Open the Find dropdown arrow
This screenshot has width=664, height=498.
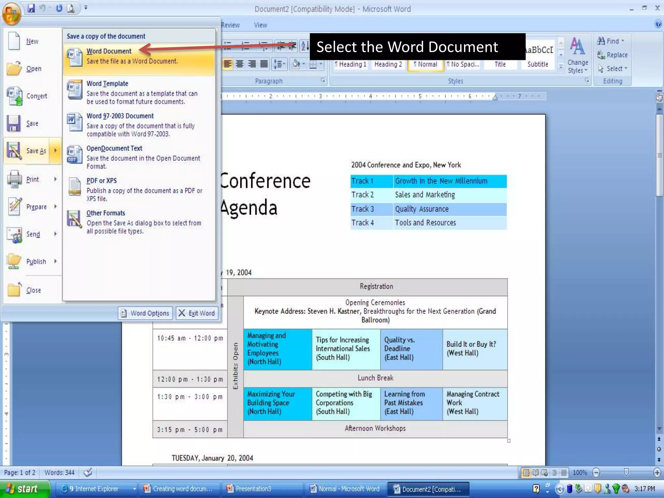coord(622,41)
